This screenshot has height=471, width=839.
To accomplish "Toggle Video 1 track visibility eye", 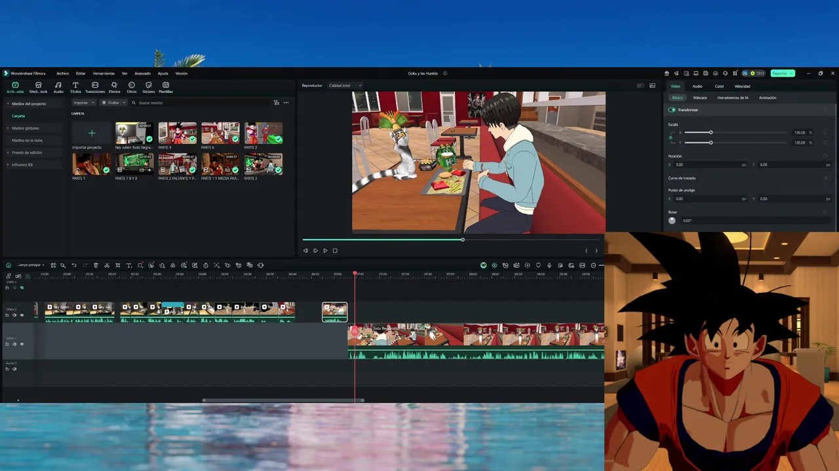I will click(x=22, y=344).
